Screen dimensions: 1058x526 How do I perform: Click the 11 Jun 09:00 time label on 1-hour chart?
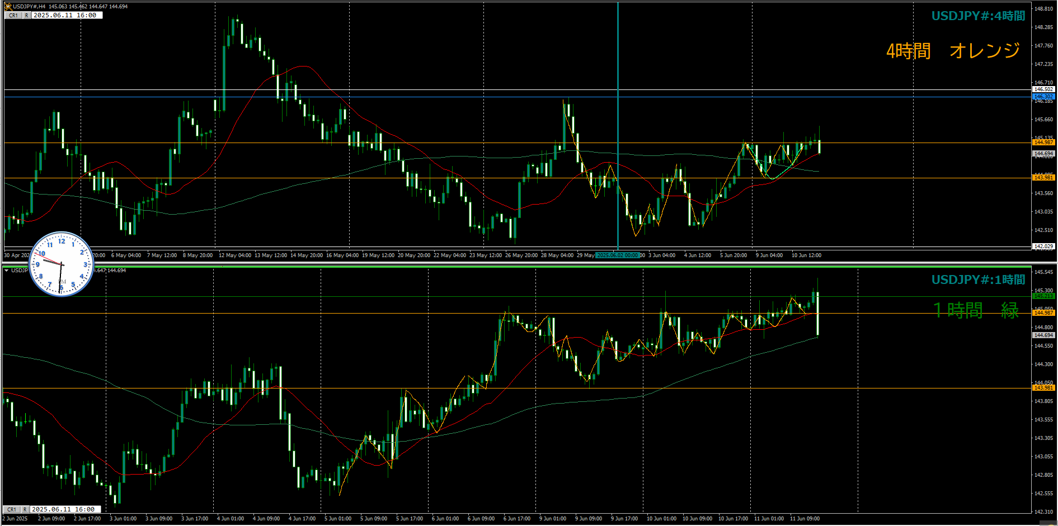[x=805, y=519]
